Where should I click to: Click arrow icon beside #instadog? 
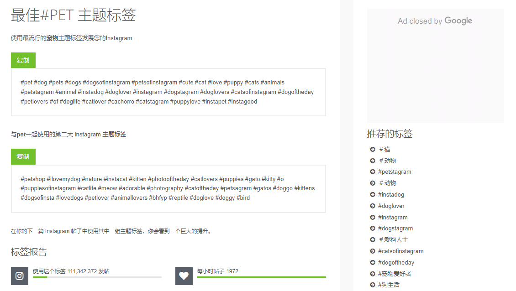pos(373,194)
